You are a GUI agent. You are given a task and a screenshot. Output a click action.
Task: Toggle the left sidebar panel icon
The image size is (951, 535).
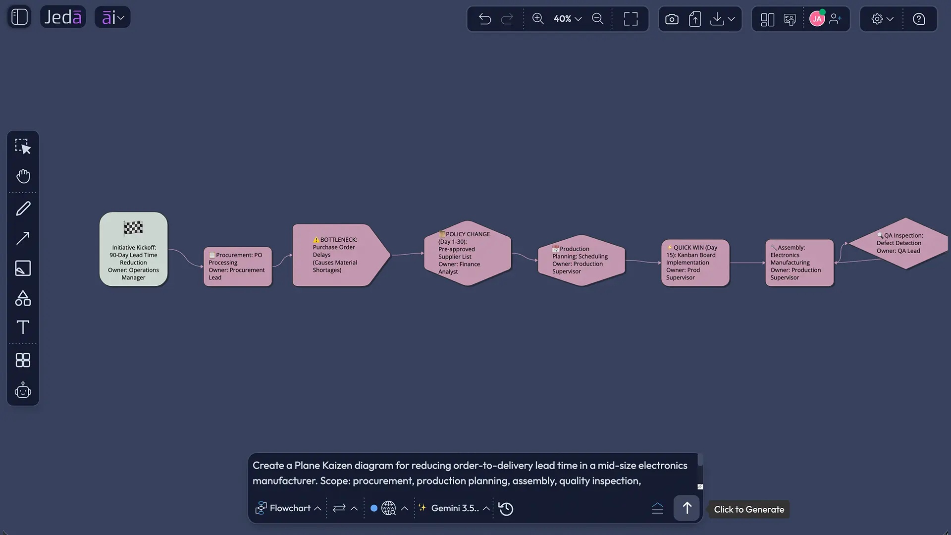[19, 17]
